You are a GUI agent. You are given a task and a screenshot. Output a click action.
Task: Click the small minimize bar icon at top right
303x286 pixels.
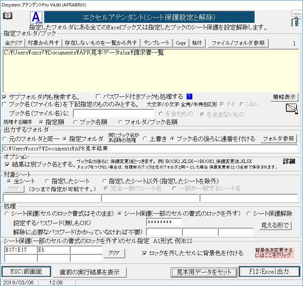click(x=297, y=13)
